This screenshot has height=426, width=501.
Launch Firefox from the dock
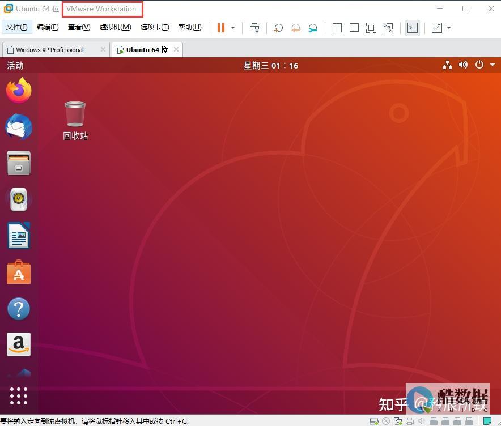pyautogui.click(x=19, y=91)
